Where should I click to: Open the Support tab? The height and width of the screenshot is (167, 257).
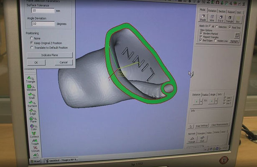231,12
